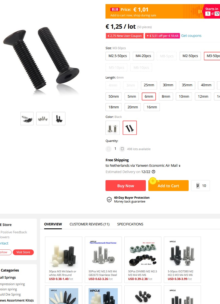View third gallery thumbnail with black screws

coord(59,118)
